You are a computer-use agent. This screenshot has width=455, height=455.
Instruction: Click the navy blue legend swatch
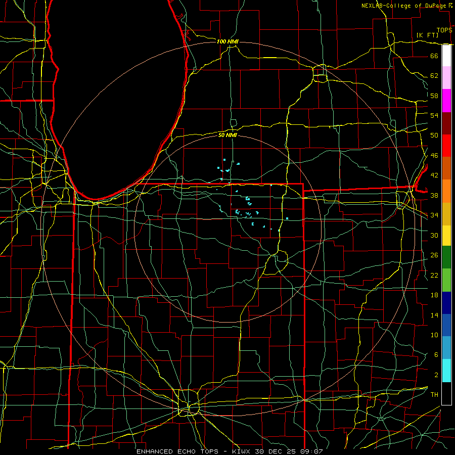tap(446, 303)
